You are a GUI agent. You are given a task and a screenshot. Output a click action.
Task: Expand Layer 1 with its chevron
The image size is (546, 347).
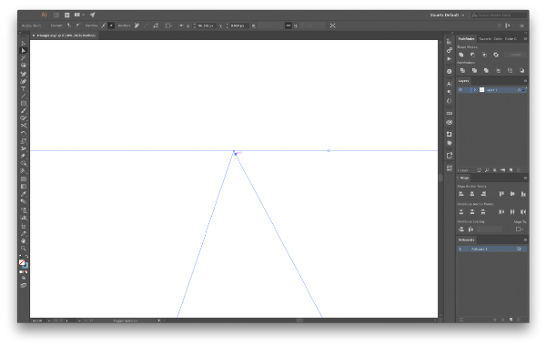point(475,90)
